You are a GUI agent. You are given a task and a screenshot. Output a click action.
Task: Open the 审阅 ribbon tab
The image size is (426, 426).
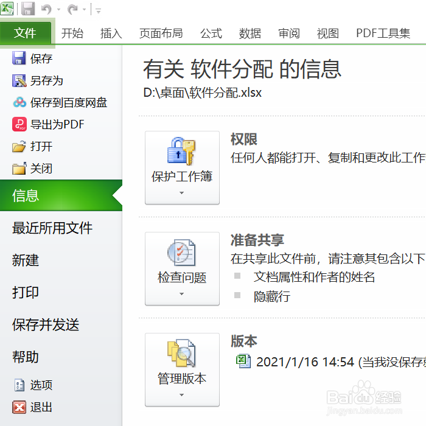289,33
